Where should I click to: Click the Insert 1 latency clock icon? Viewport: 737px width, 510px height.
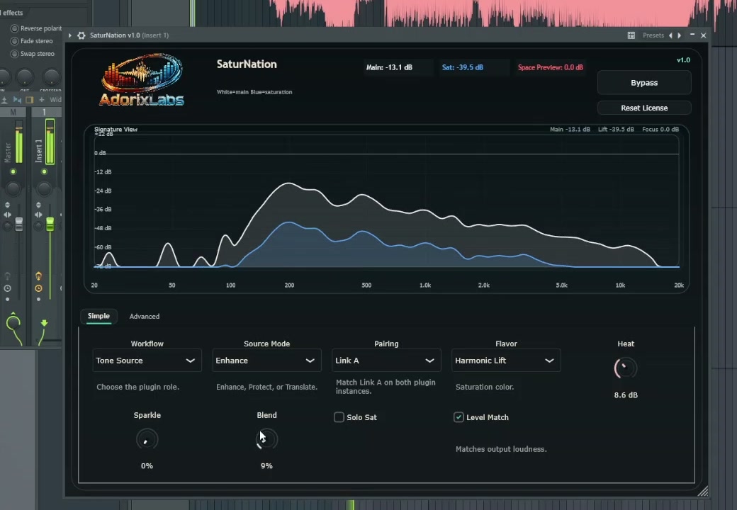(38, 288)
